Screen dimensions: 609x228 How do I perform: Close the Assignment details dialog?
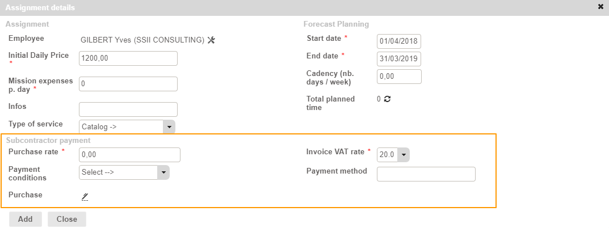(x=600, y=7)
